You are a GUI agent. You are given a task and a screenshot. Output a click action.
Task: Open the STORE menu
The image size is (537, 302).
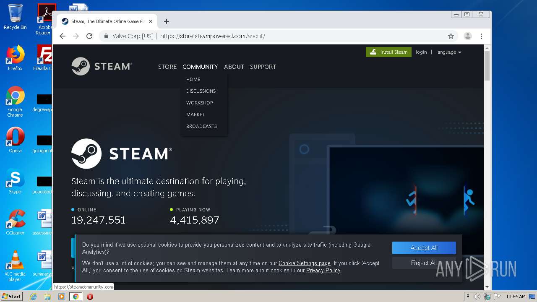pyautogui.click(x=167, y=67)
